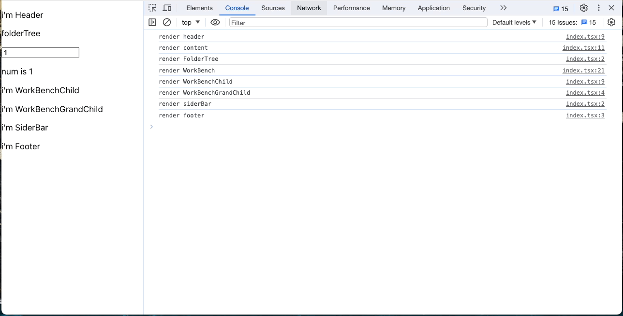The height and width of the screenshot is (316, 623).
Task: Select the 'render WorkBenchChild' log message
Action: coord(195,82)
